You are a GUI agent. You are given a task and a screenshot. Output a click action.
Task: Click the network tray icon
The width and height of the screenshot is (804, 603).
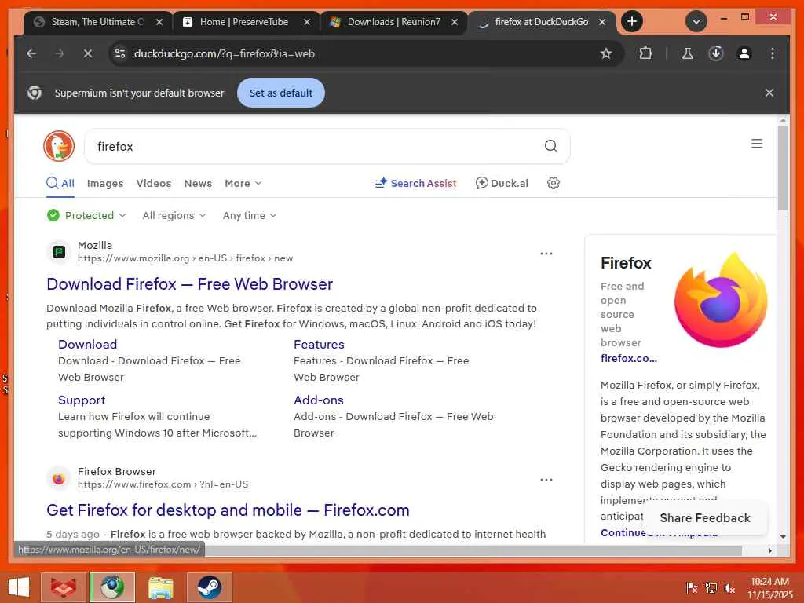point(711,588)
